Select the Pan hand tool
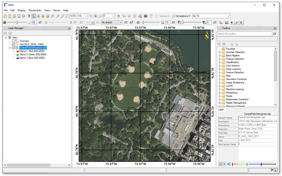 39,16
